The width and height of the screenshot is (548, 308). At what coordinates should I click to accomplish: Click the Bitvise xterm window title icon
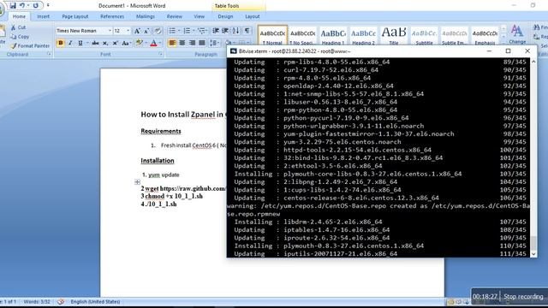point(233,51)
